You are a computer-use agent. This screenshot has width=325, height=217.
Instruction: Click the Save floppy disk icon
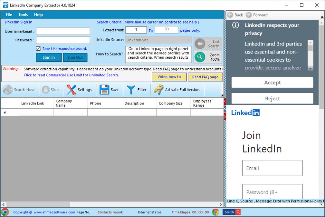104,90
